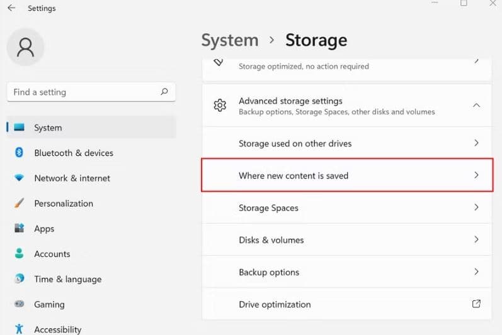Collapse the Advanced storage settings section

tap(476, 106)
